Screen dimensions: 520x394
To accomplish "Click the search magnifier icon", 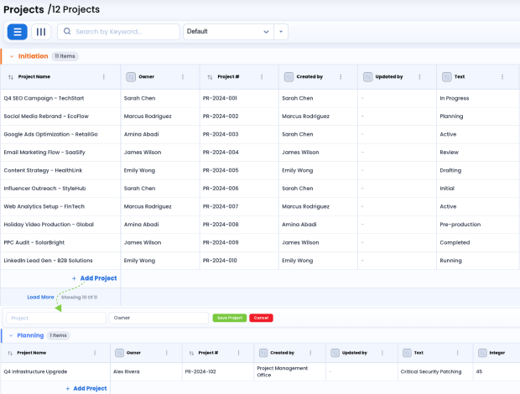I will tap(67, 31).
